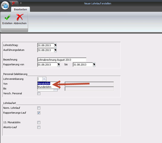Open the Ausführungsdatum date picker arrow
162x143 pixels.
[x=55, y=50]
